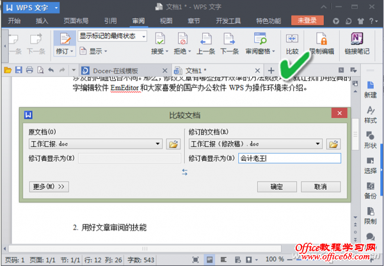
Task: Click the redo arrow icon
Action: 62,71
